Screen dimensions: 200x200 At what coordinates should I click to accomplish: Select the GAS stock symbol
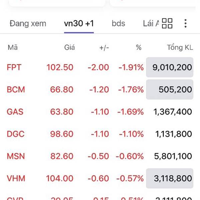point(15,112)
